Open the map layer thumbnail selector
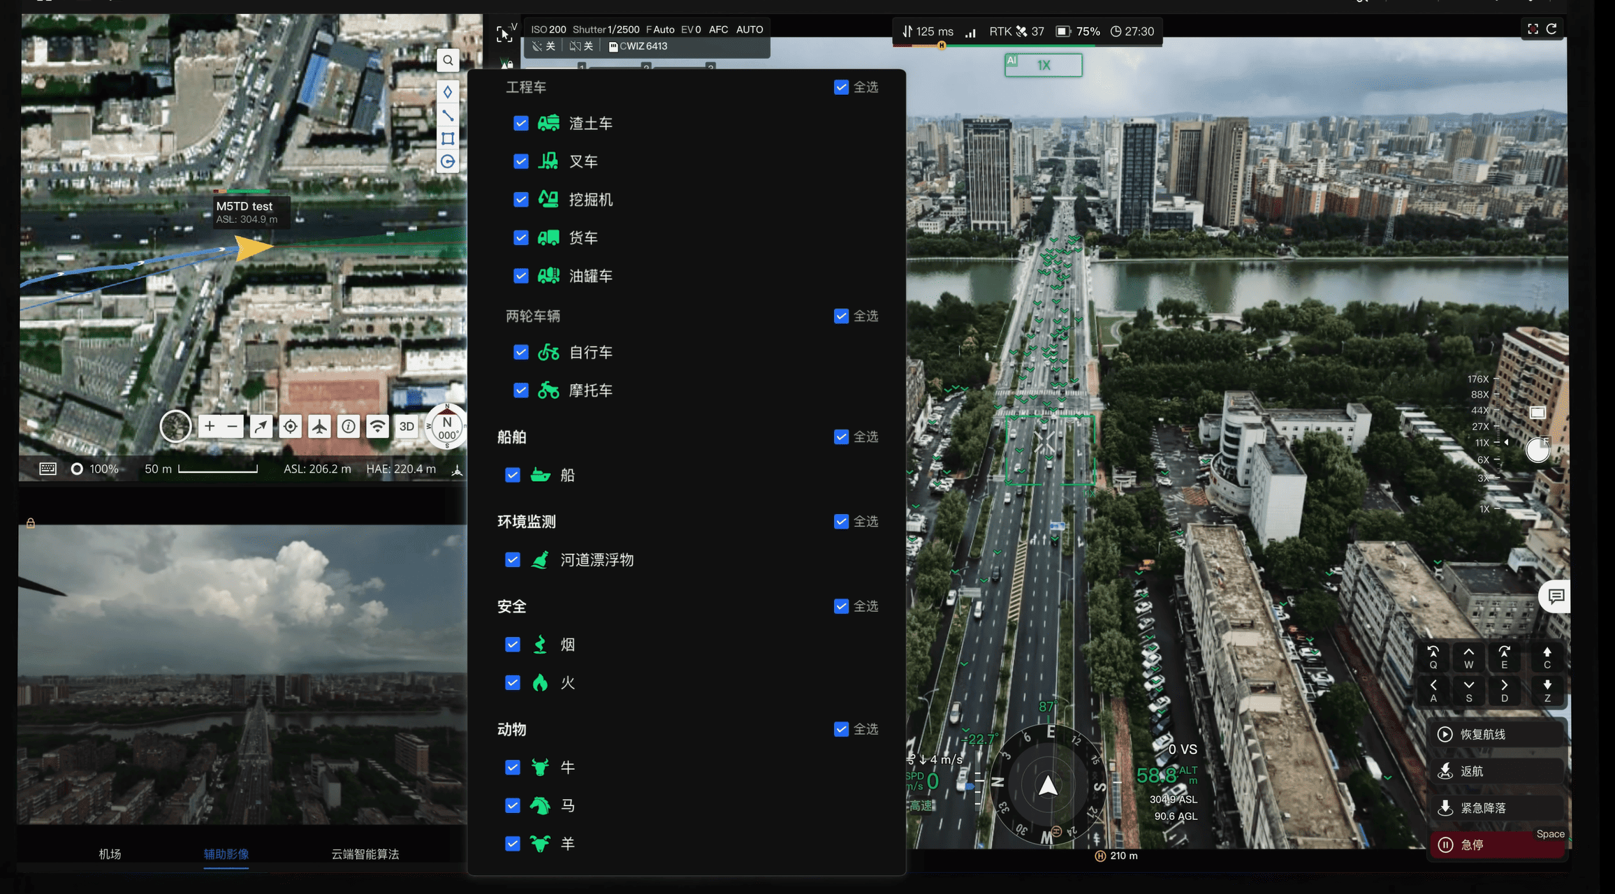The width and height of the screenshot is (1615, 894). point(175,426)
